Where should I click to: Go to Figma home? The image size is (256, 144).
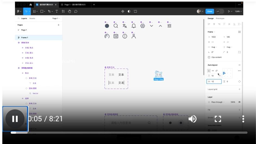point(30,5)
